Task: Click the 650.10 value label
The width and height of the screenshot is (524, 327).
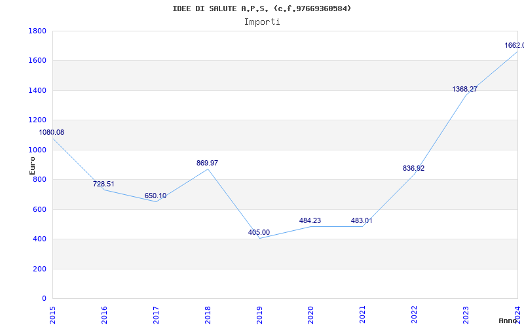Action: click(x=155, y=196)
